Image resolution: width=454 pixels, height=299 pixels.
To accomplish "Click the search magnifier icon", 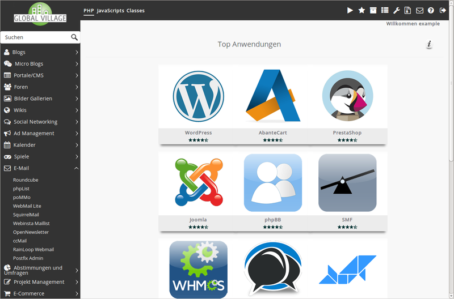I will 74,37.
